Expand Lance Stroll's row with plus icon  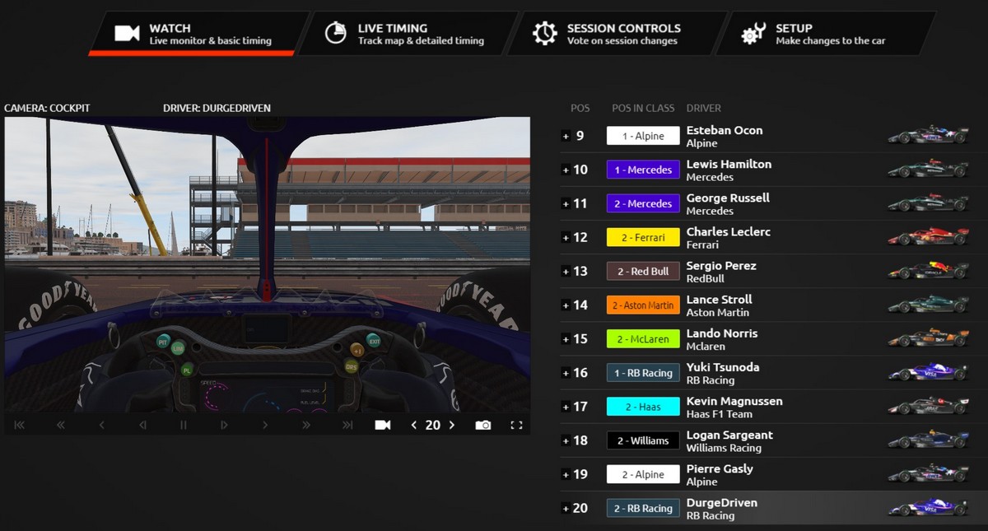point(566,305)
